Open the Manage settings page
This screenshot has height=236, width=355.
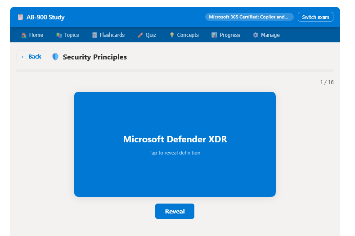(266, 35)
